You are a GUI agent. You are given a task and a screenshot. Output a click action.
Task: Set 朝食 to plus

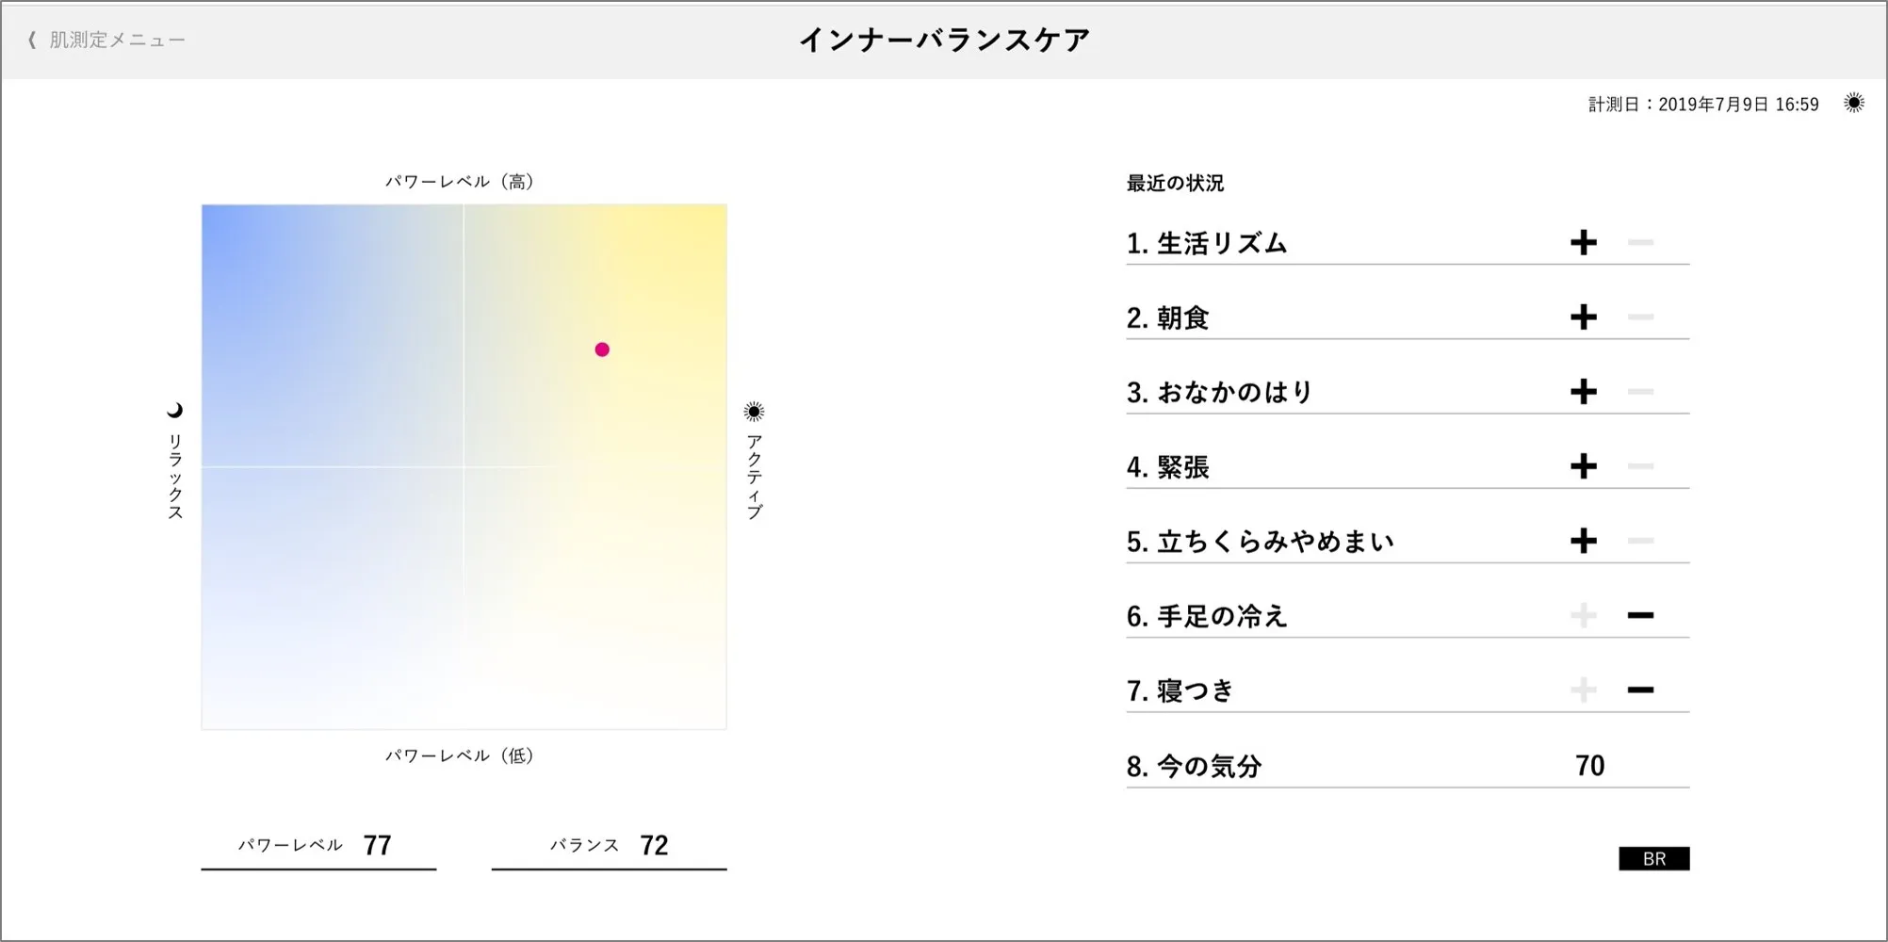click(1584, 317)
